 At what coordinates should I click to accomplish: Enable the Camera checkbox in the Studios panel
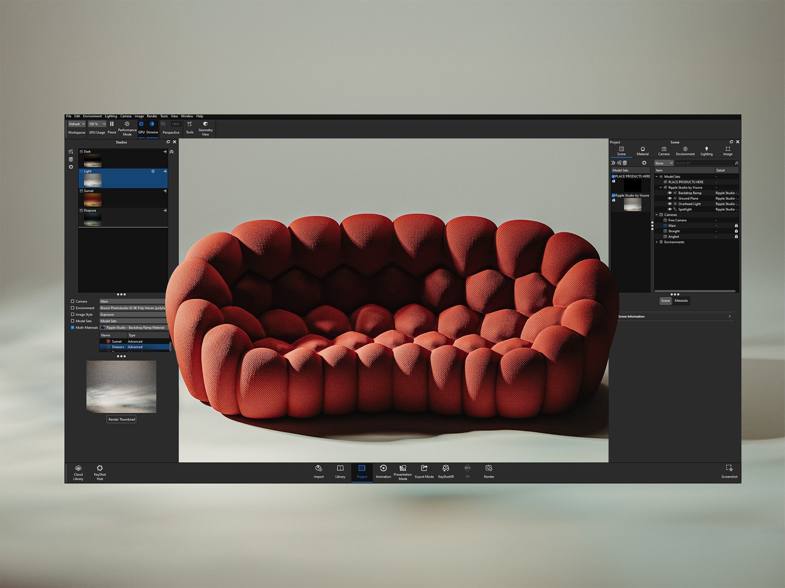pyautogui.click(x=73, y=301)
